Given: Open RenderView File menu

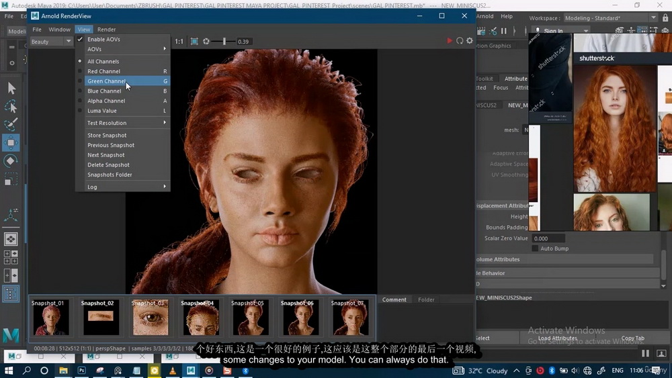Looking at the screenshot, I should [37, 30].
